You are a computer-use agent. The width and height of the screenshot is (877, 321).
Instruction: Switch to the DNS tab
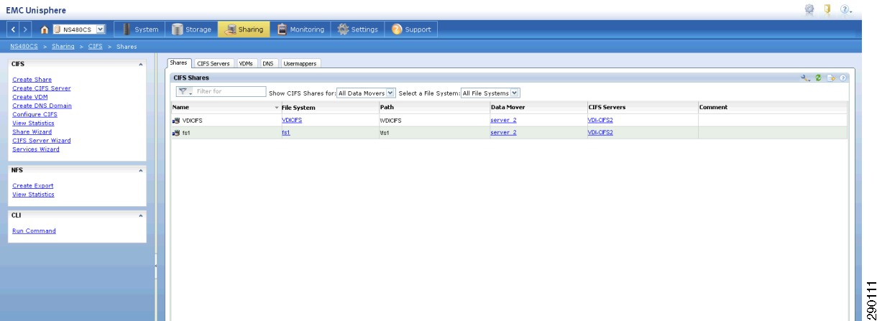[x=269, y=62]
